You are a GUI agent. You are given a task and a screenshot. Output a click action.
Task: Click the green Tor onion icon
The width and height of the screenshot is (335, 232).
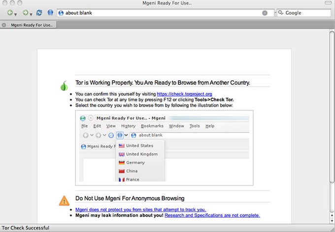coord(64,86)
